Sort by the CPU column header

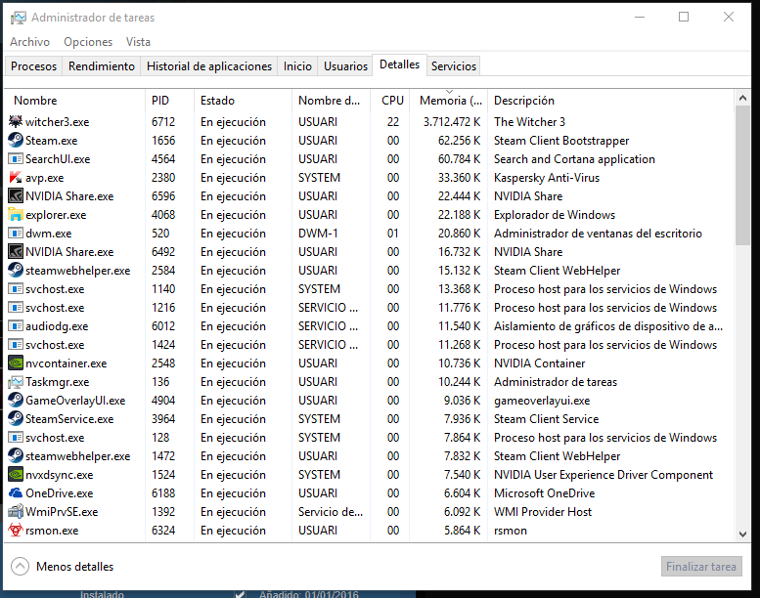(390, 101)
